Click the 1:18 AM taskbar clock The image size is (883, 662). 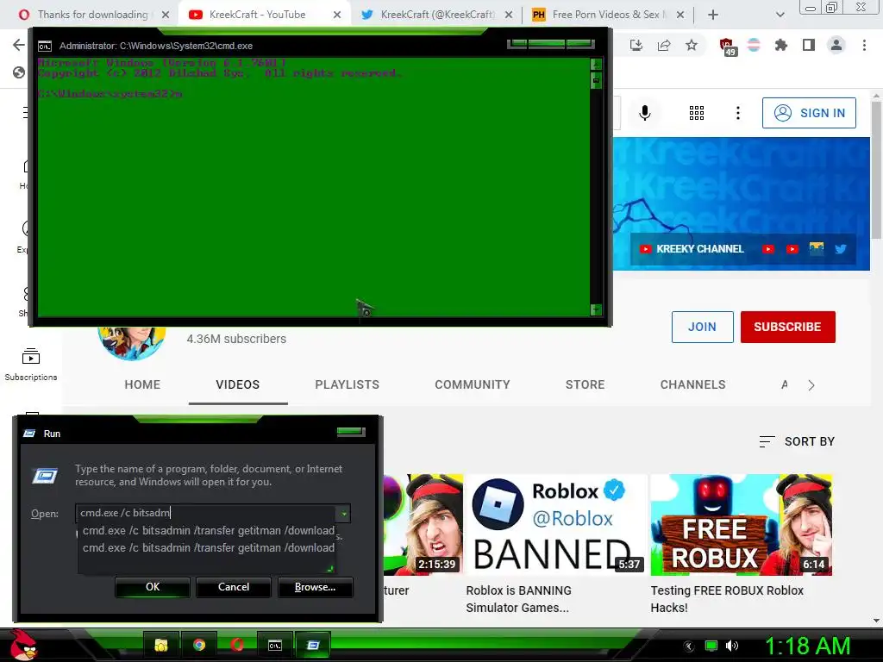(x=807, y=646)
